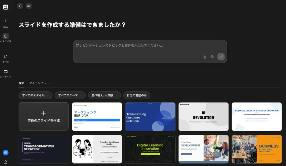Viewport: 286px width, 166px height.
Task: Expand the すべてのテーマ dropdown
Action: pyautogui.click(x=70, y=95)
